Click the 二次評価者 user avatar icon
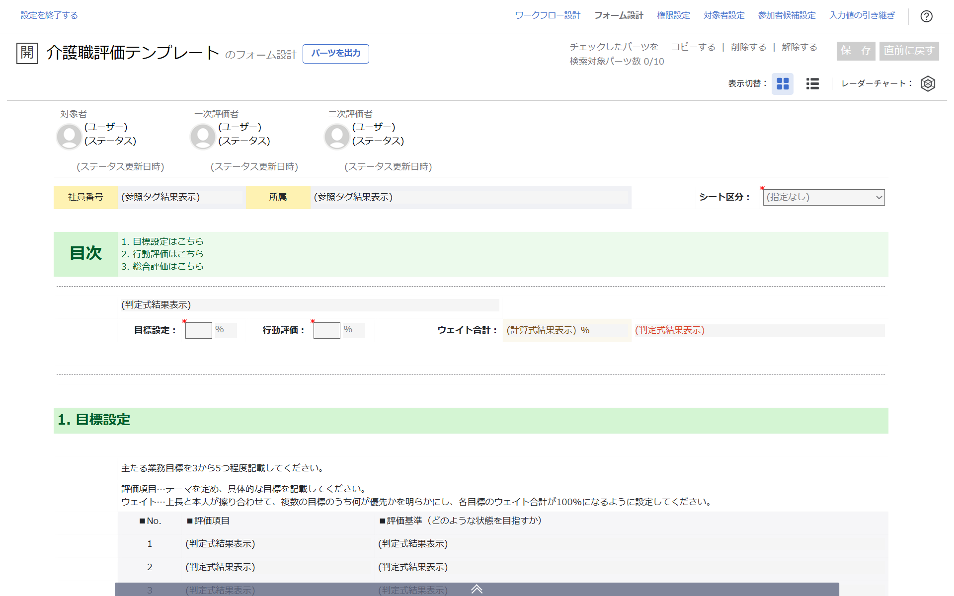 point(337,136)
